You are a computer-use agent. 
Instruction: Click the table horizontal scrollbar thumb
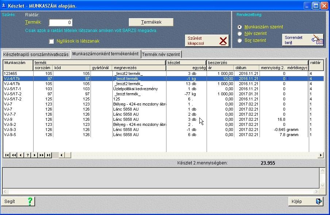pos(68,155)
